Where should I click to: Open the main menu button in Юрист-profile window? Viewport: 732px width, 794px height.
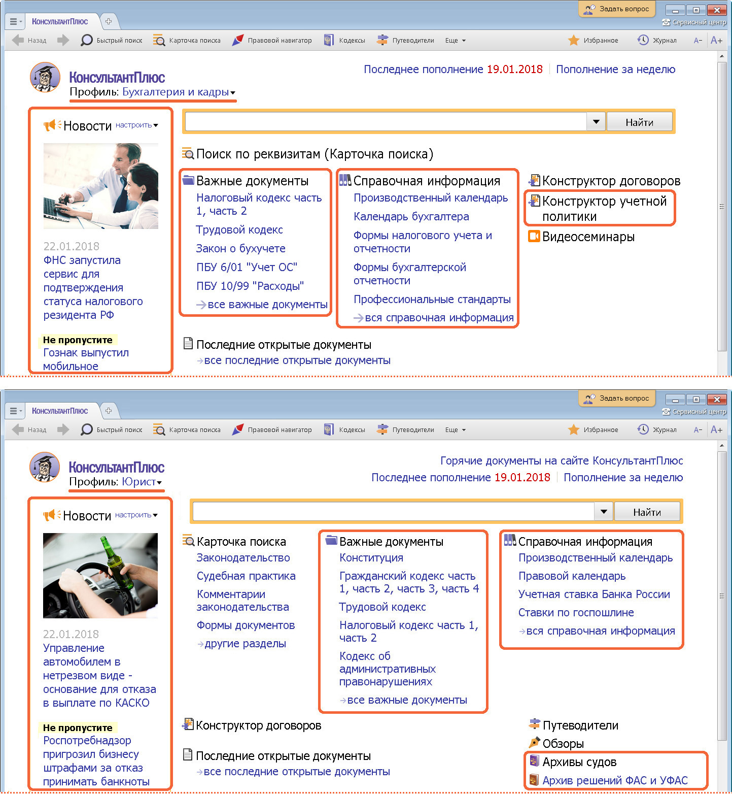coord(15,411)
